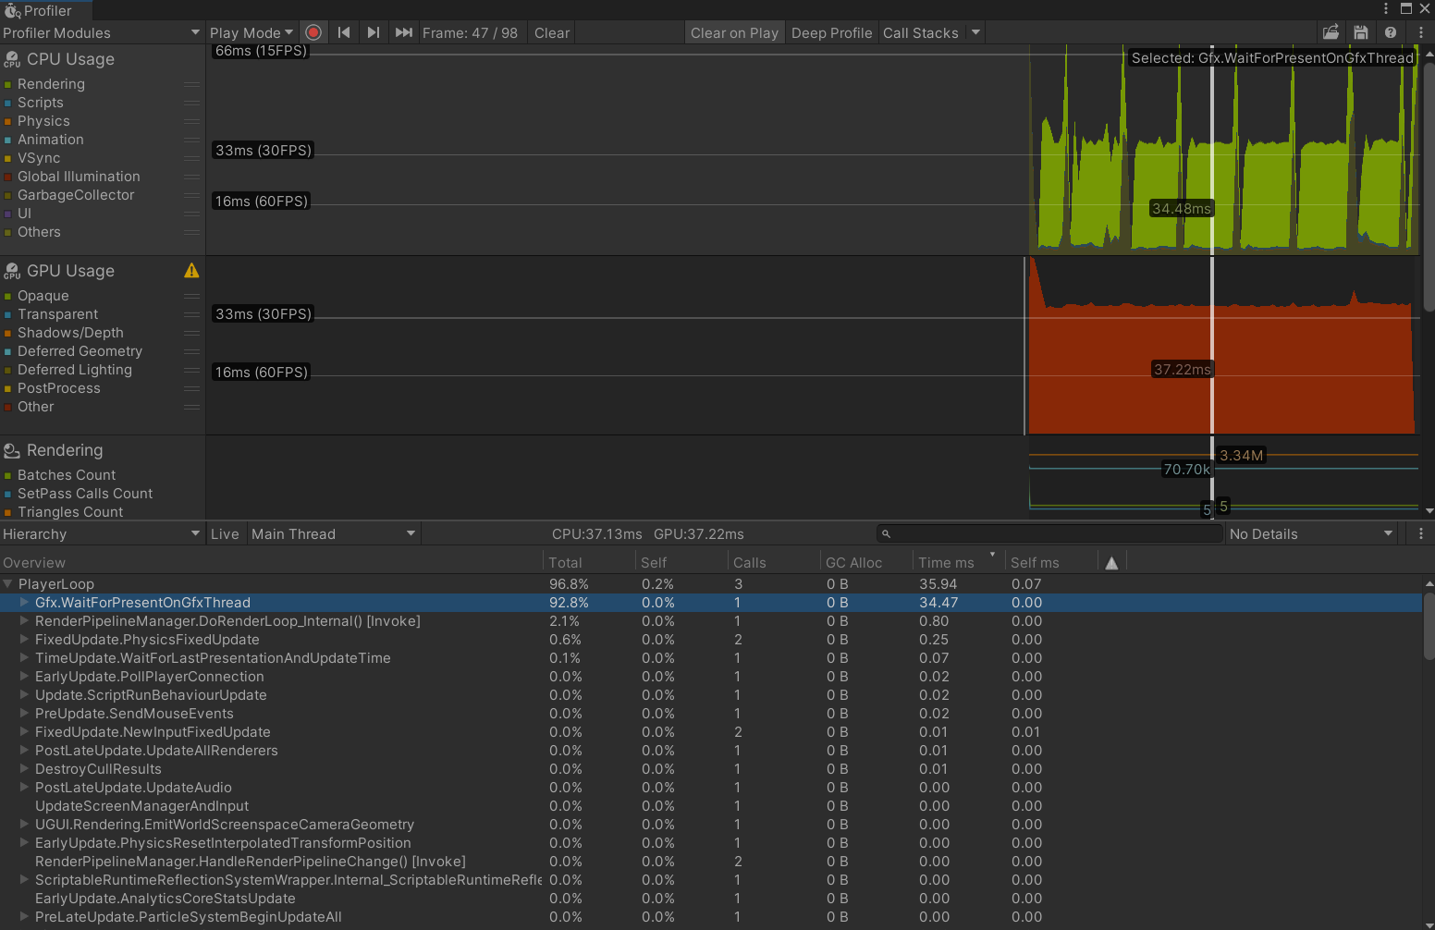Toggle the Clear on Play option
This screenshot has width=1435, height=930.
734,32
